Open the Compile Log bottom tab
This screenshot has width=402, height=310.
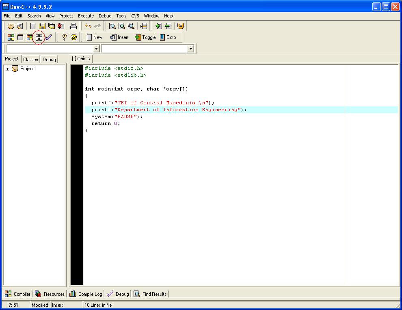coord(86,294)
